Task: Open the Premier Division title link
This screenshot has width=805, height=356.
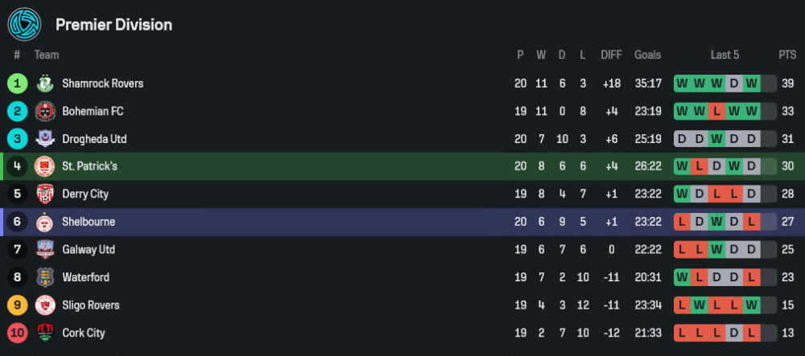Action: (114, 25)
